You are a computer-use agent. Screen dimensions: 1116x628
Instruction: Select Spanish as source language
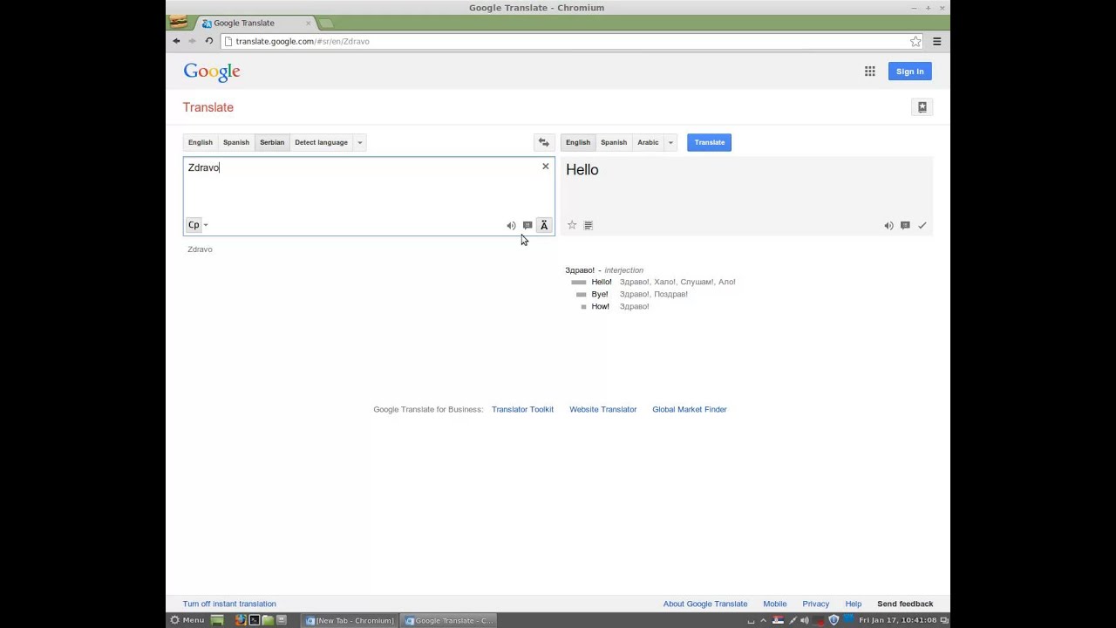click(x=236, y=142)
